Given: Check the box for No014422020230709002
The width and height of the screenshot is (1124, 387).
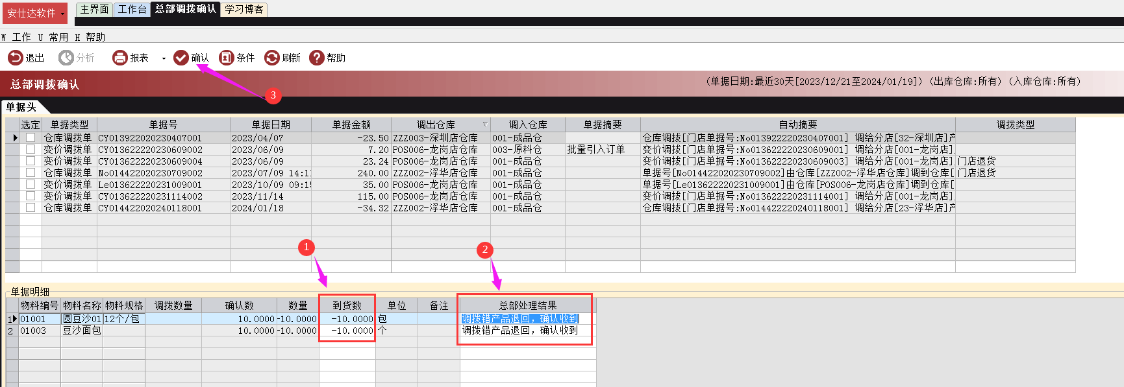Looking at the screenshot, I should [31, 172].
